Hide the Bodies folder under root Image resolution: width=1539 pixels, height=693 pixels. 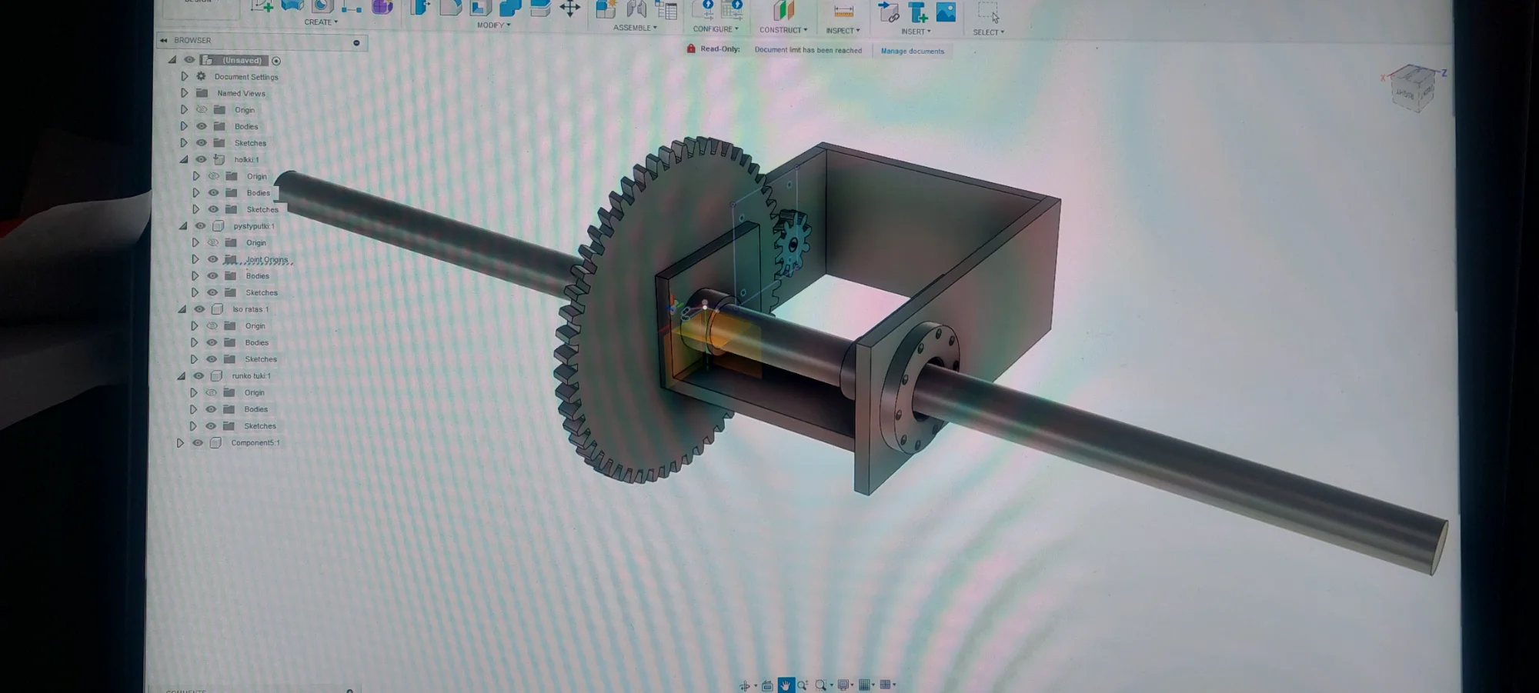point(201,126)
